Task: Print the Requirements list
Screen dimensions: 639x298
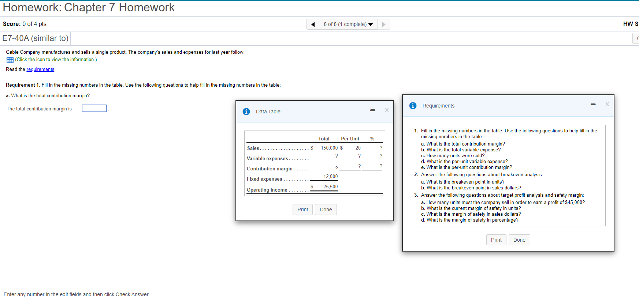Action: coord(496,240)
